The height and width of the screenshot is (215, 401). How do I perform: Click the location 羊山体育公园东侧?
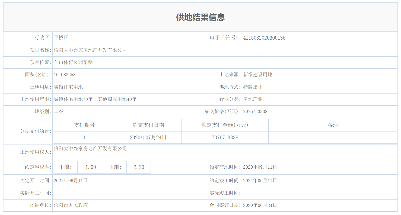pyautogui.click(x=73, y=62)
